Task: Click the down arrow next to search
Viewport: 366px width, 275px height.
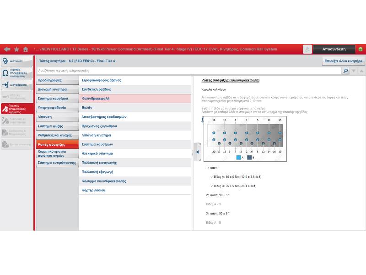Action: coord(355,71)
